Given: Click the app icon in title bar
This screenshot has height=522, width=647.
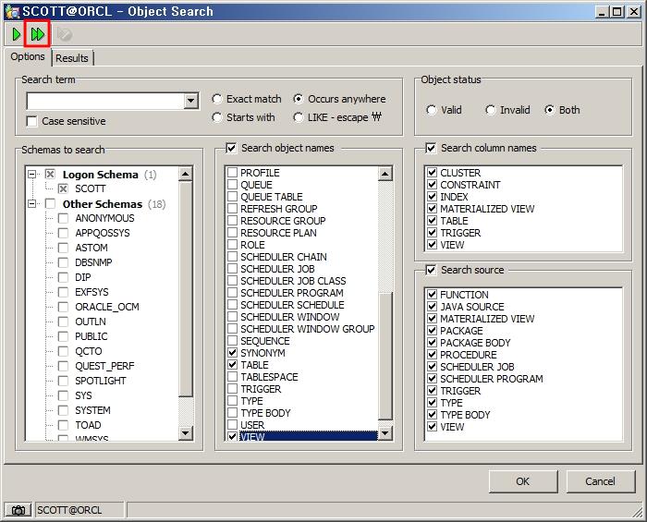Looking at the screenshot, I should (x=11, y=11).
